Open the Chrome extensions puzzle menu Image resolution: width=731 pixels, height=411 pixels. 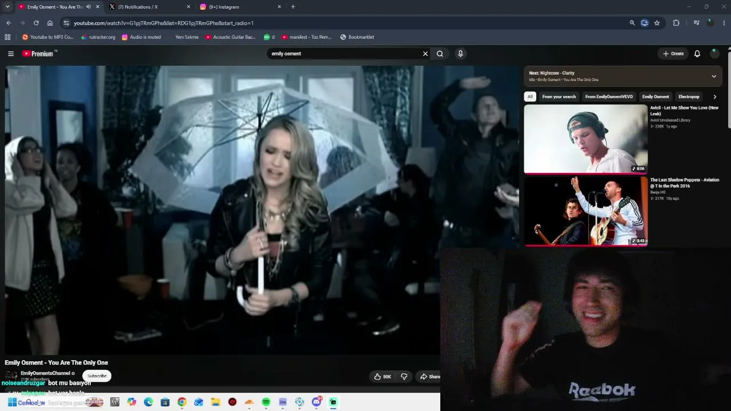point(676,23)
